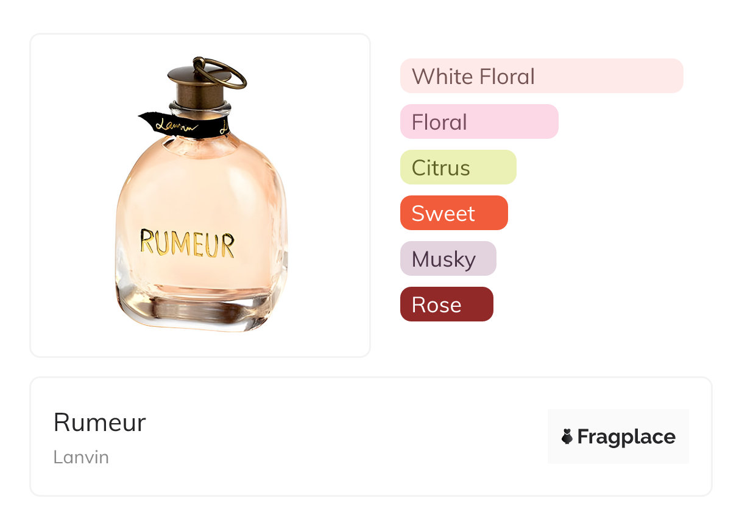Click the peach liquid area of bottle
Viewport: 742px width, 526px height.
tap(201, 213)
